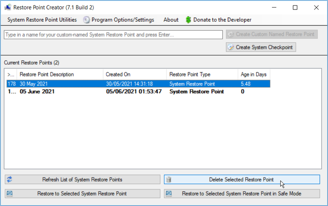Click the trash can icon on Delete button
The image size is (328, 206).
point(169,179)
